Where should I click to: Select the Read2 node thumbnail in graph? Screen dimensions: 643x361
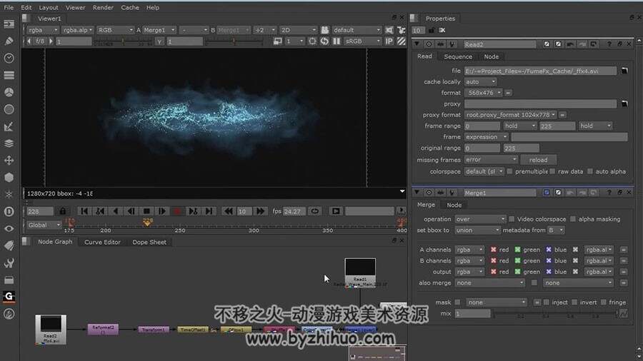coord(51,329)
